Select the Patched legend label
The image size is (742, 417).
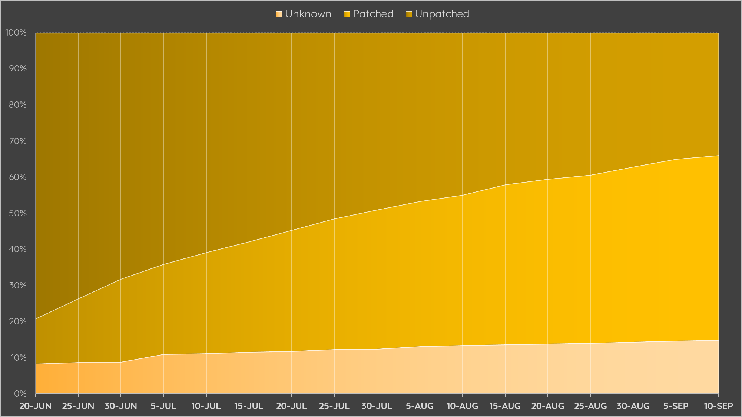(x=373, y=14)
